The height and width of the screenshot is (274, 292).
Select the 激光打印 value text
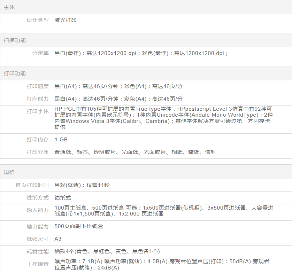tap(66, 20)
